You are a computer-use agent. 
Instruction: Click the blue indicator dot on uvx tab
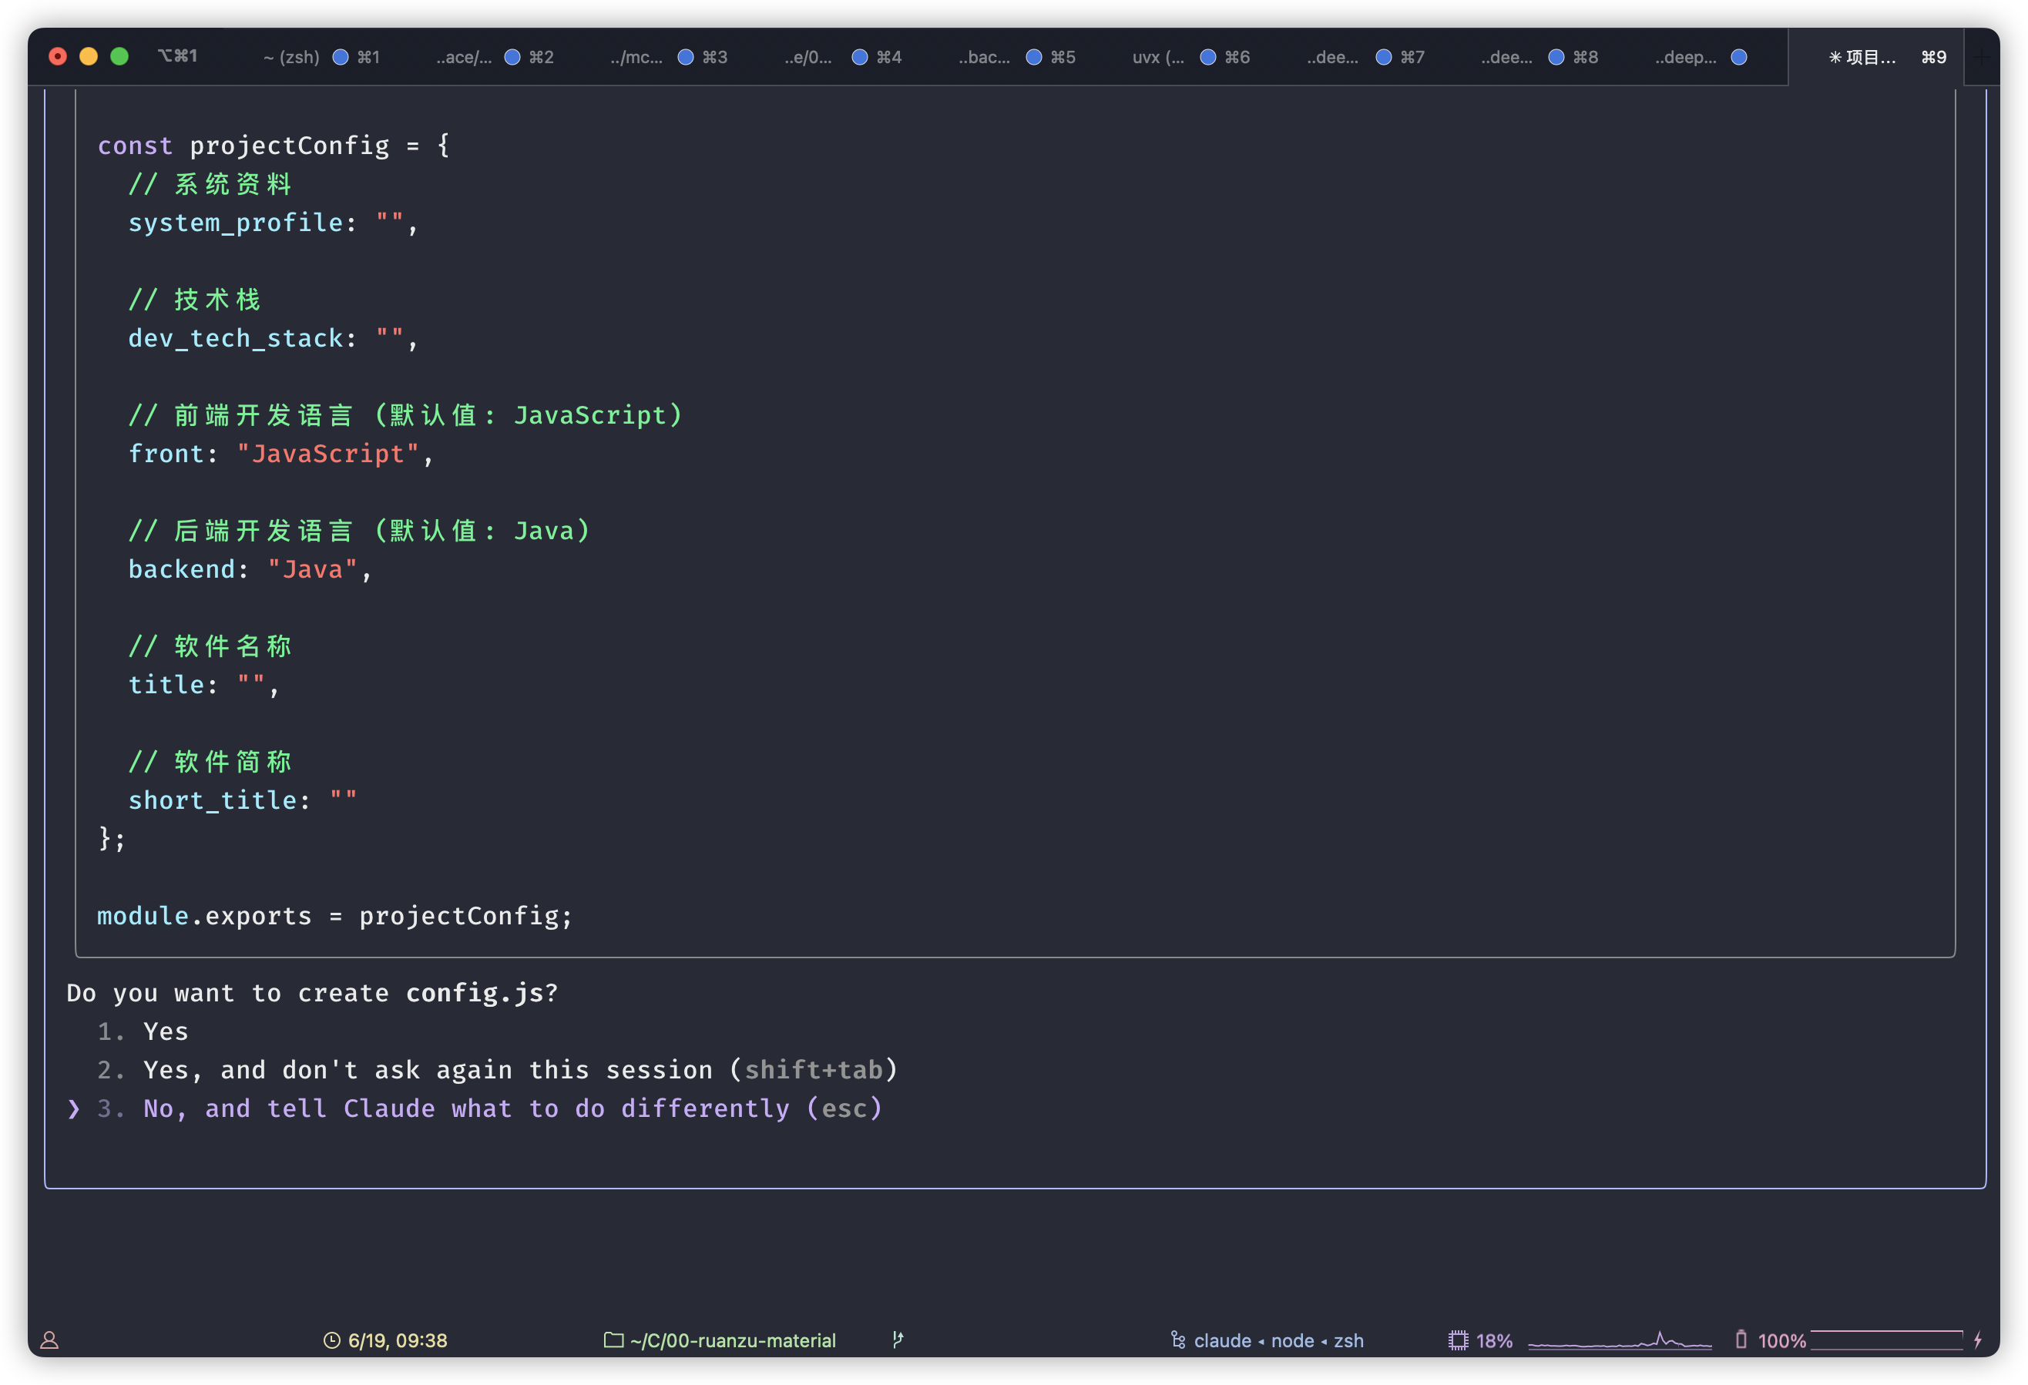(1207, 58)
